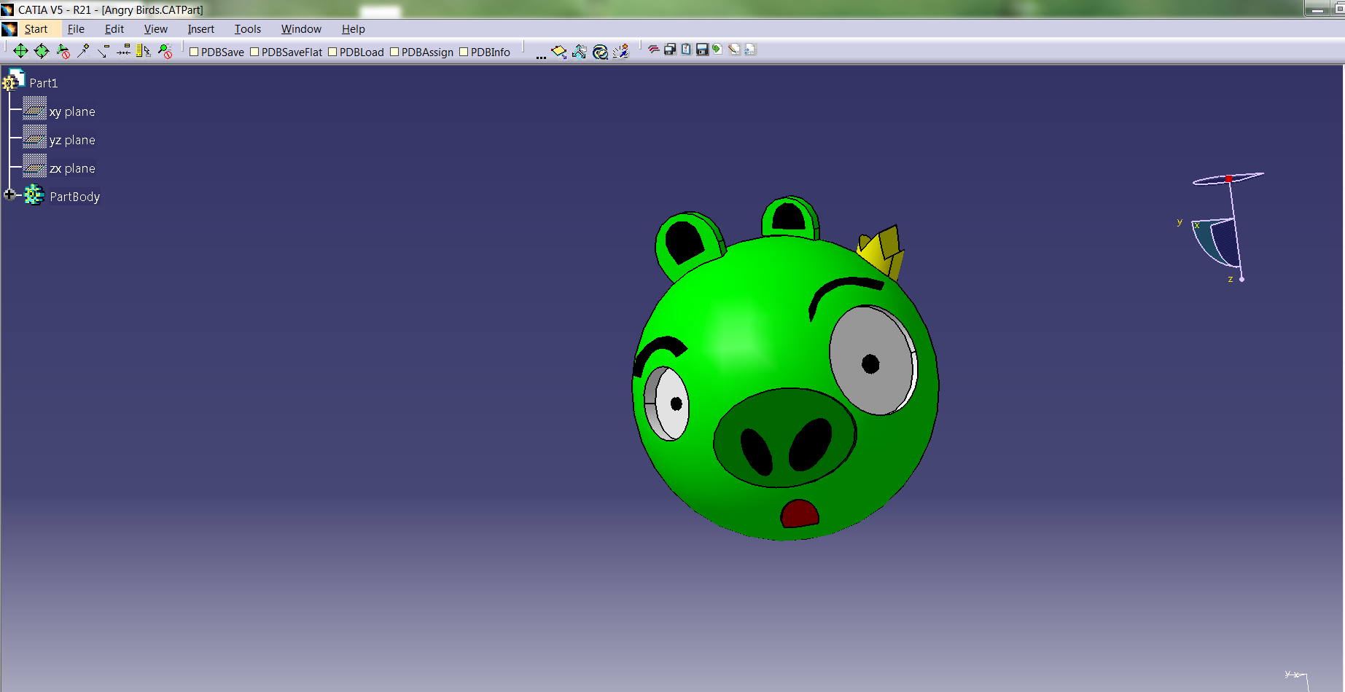Click the red dot on compass top

pyautogui.click(x=1228, y=178)
